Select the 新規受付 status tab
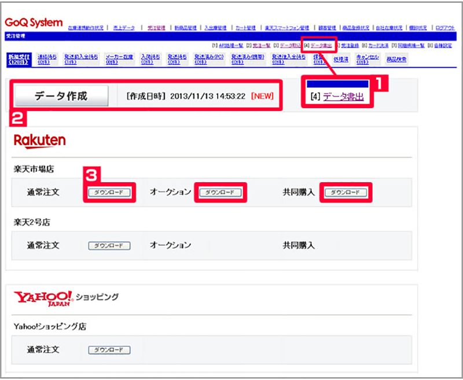Image resolution: width=463 pixels, height=380 pixels. (19, 60)
